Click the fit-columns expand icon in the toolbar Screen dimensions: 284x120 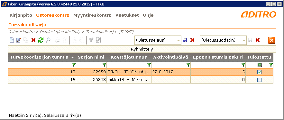[x=98, y=40]
